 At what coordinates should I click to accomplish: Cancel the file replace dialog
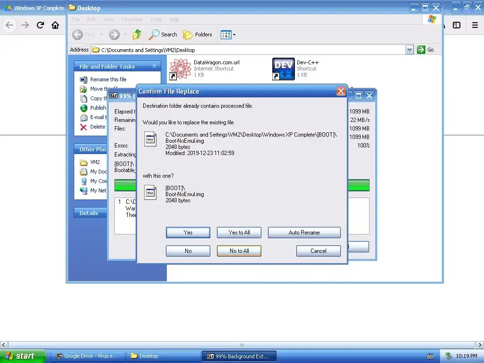coord(318,251)
